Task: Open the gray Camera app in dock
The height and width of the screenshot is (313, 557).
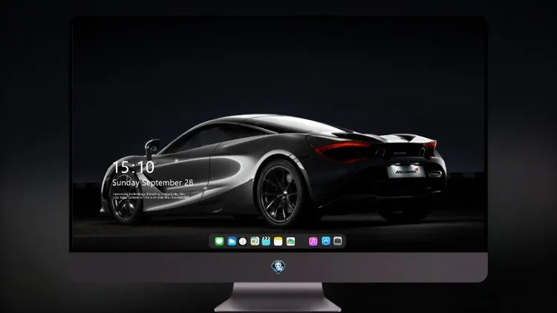Action: 338,241
